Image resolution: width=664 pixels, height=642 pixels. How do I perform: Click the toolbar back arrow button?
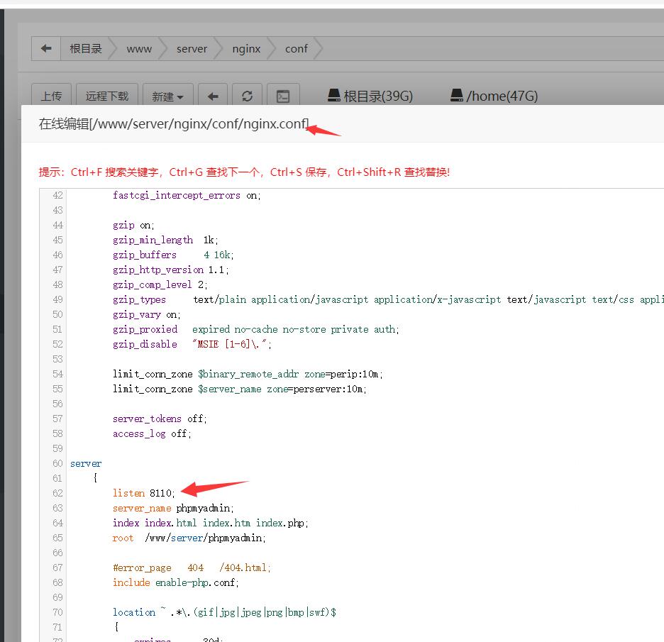213,95
